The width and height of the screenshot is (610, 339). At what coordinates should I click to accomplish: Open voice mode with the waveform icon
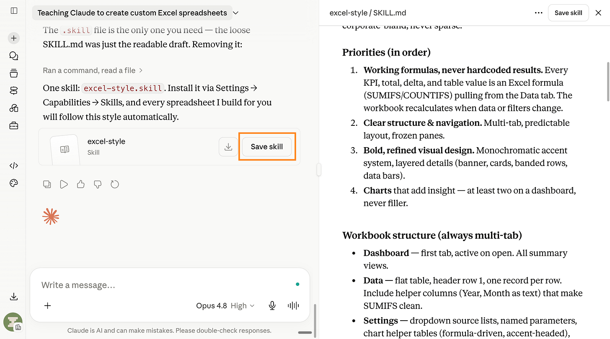293,306
